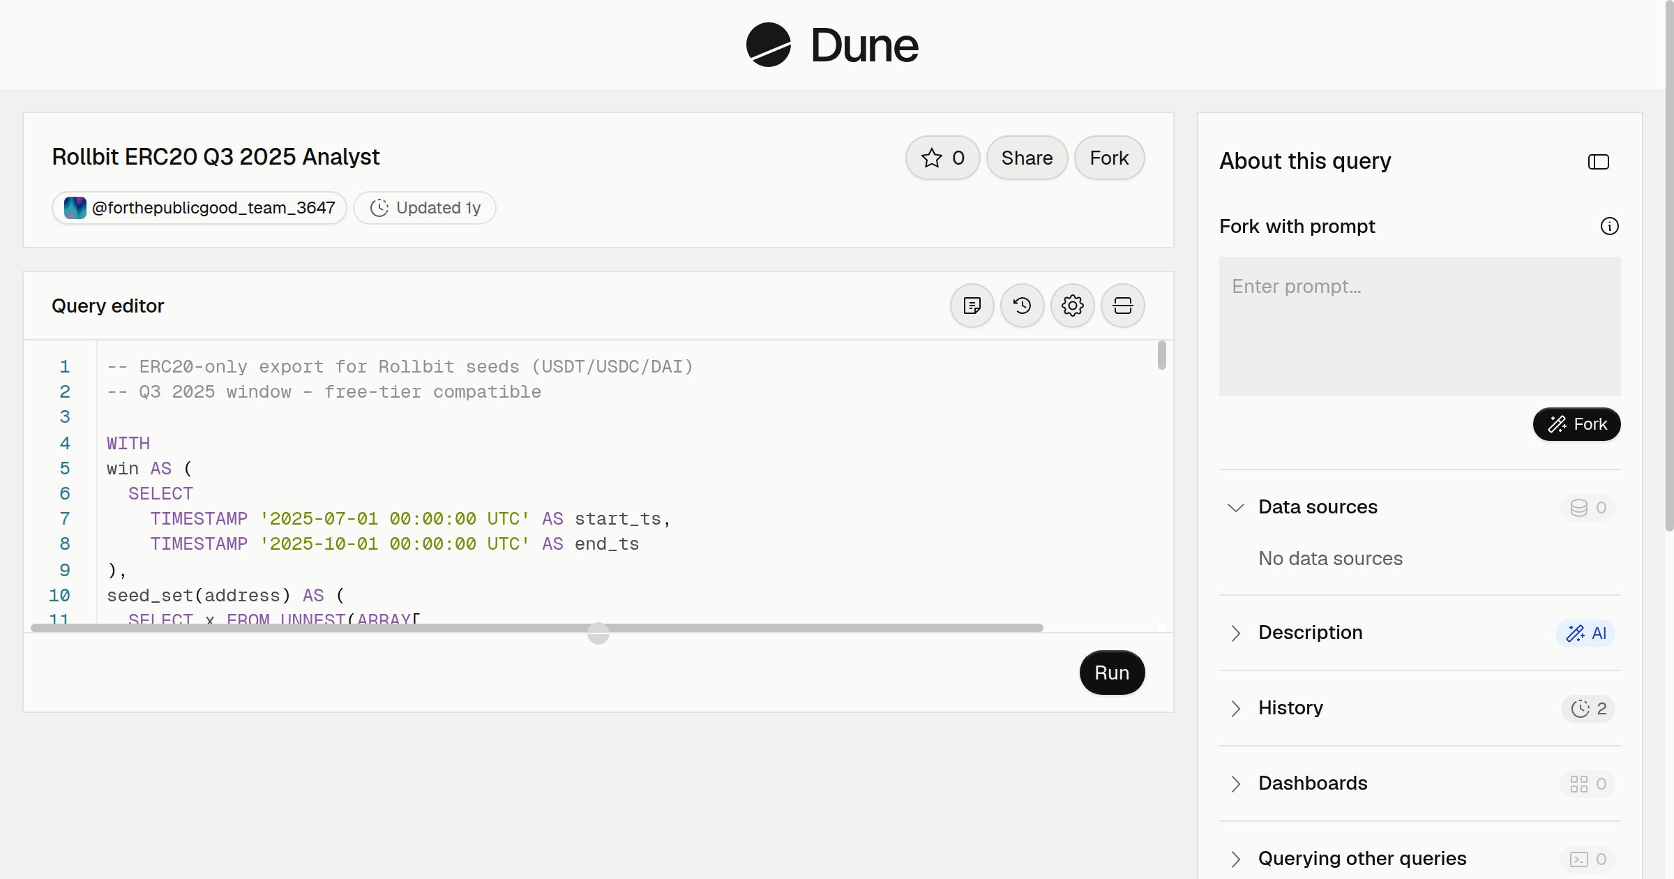Screen dimensions: 1674x879
Task: Click the horizontal scrollbar of the query editor
Action: click(x=537, y=628)
